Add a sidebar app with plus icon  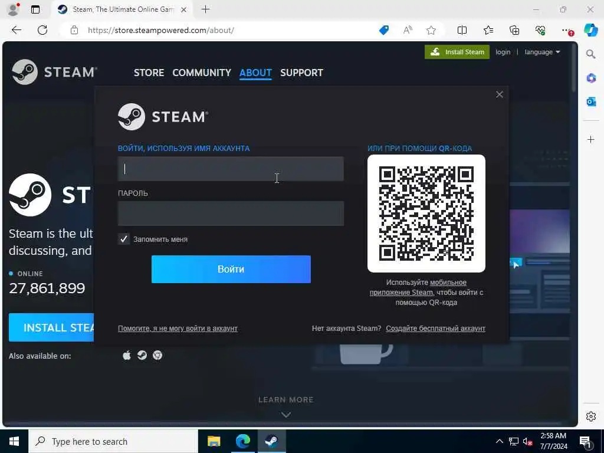click(x=591, y=139)
